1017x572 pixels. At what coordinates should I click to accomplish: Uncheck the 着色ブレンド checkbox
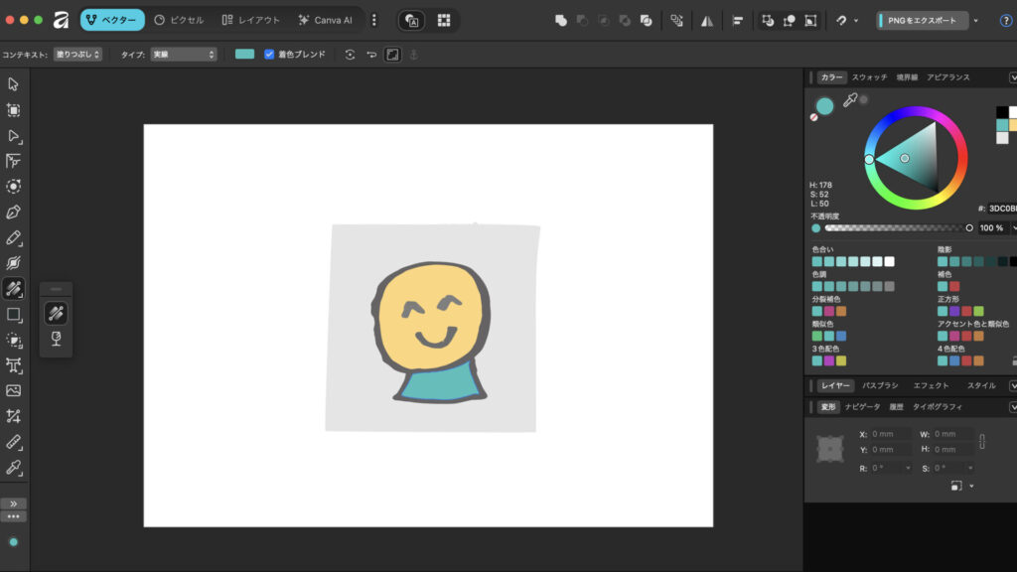click(269, 54)
